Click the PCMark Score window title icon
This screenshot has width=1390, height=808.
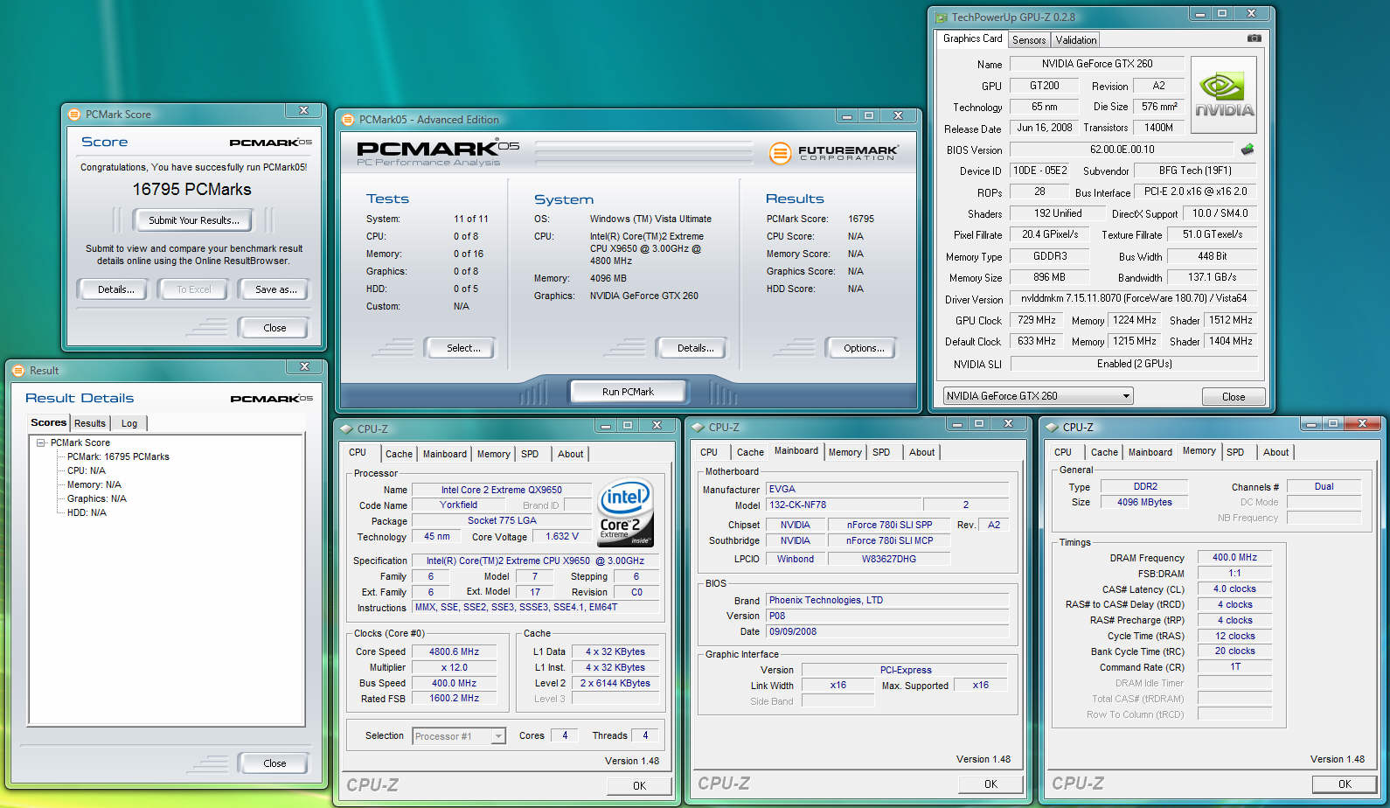74,115
